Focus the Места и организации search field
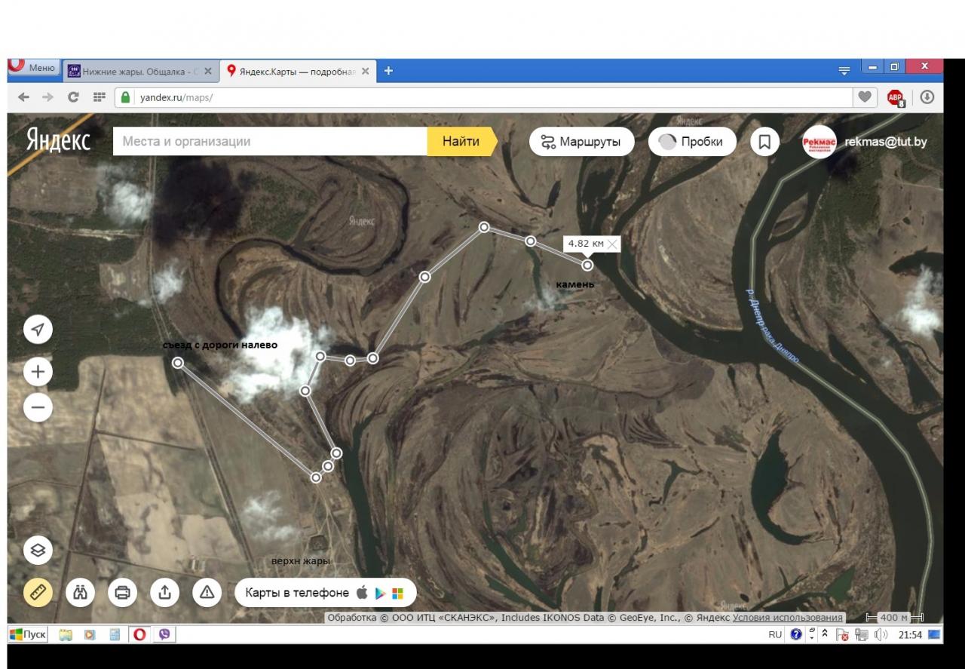Viewport: 965px width, 669px height. 270,142
